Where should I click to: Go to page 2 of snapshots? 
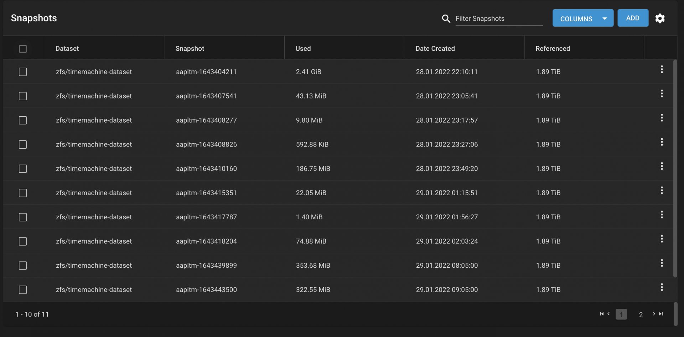[641, 315]
